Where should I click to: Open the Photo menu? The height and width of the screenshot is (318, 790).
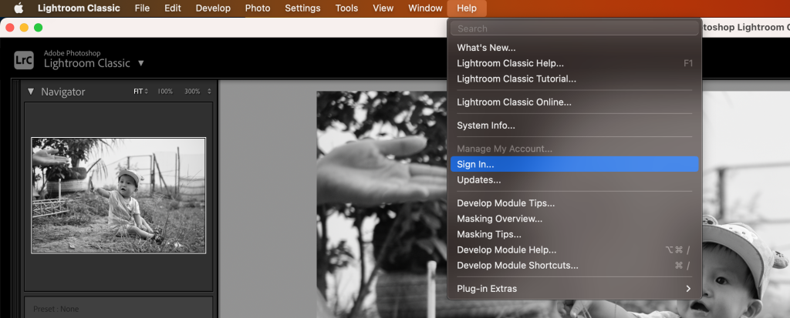pyautogui.click(x=258, y=8)
